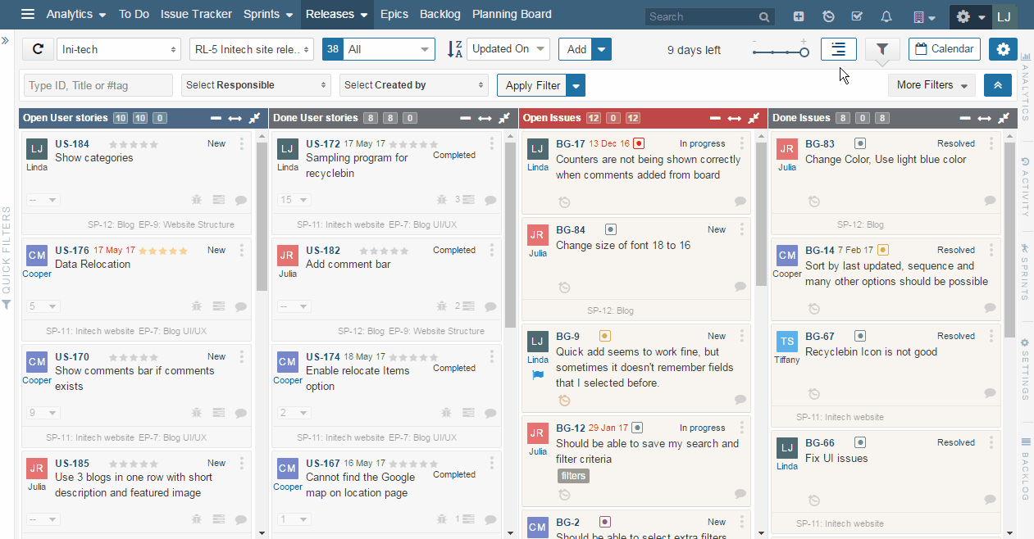Viewport: 1034px width, 539px height.
Task: Click the refresh board button
Action: (37, 49)
